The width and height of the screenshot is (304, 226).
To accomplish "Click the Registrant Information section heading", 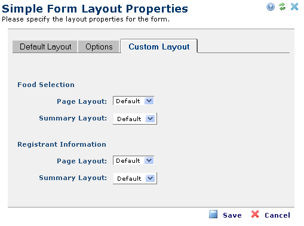I will (x=62, y=144).
